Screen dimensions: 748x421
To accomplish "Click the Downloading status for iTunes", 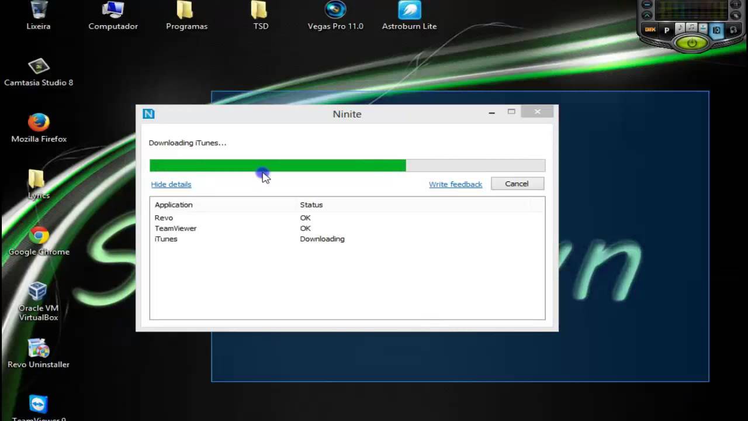I will click(322, 239).
